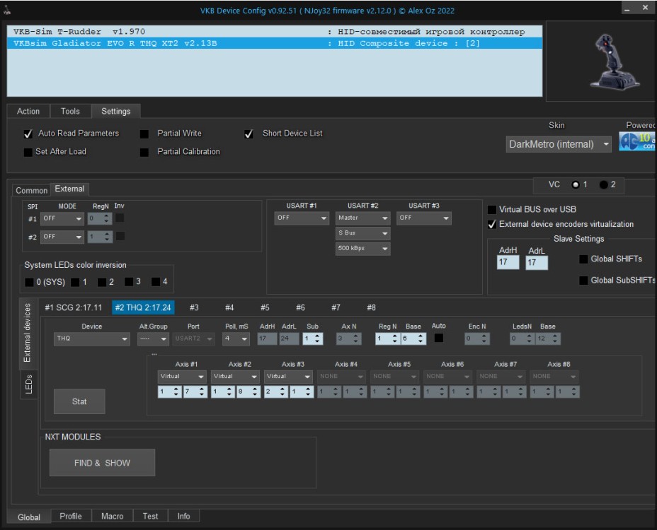Enable Global SHIFTs checkbox
Viewport: 657px width, 530px height.
pyautogui.click(x=583, y=259)
